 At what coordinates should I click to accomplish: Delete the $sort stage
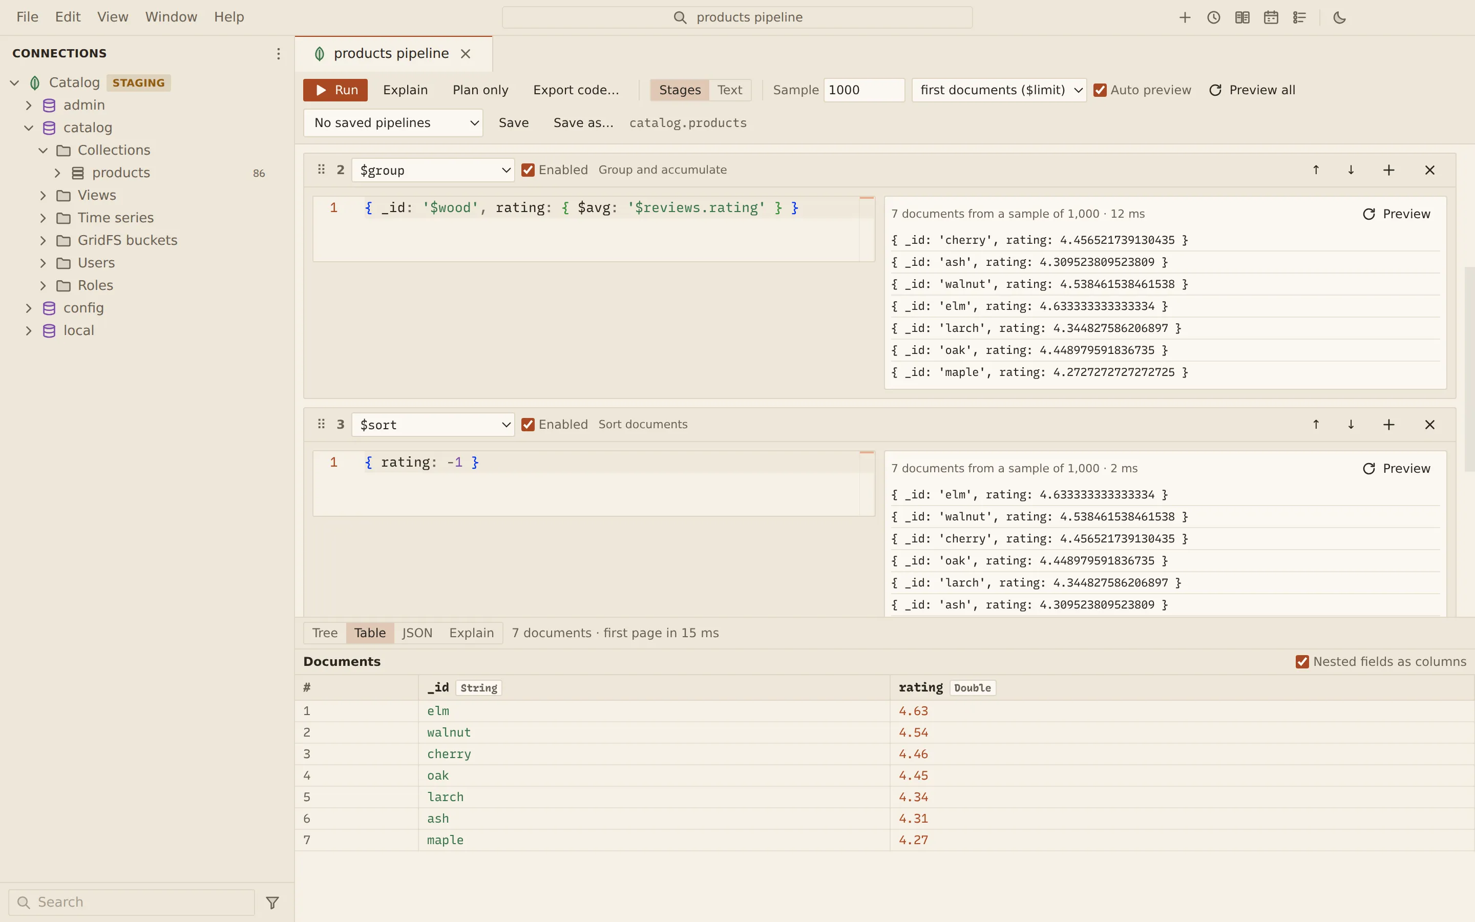1430,425
